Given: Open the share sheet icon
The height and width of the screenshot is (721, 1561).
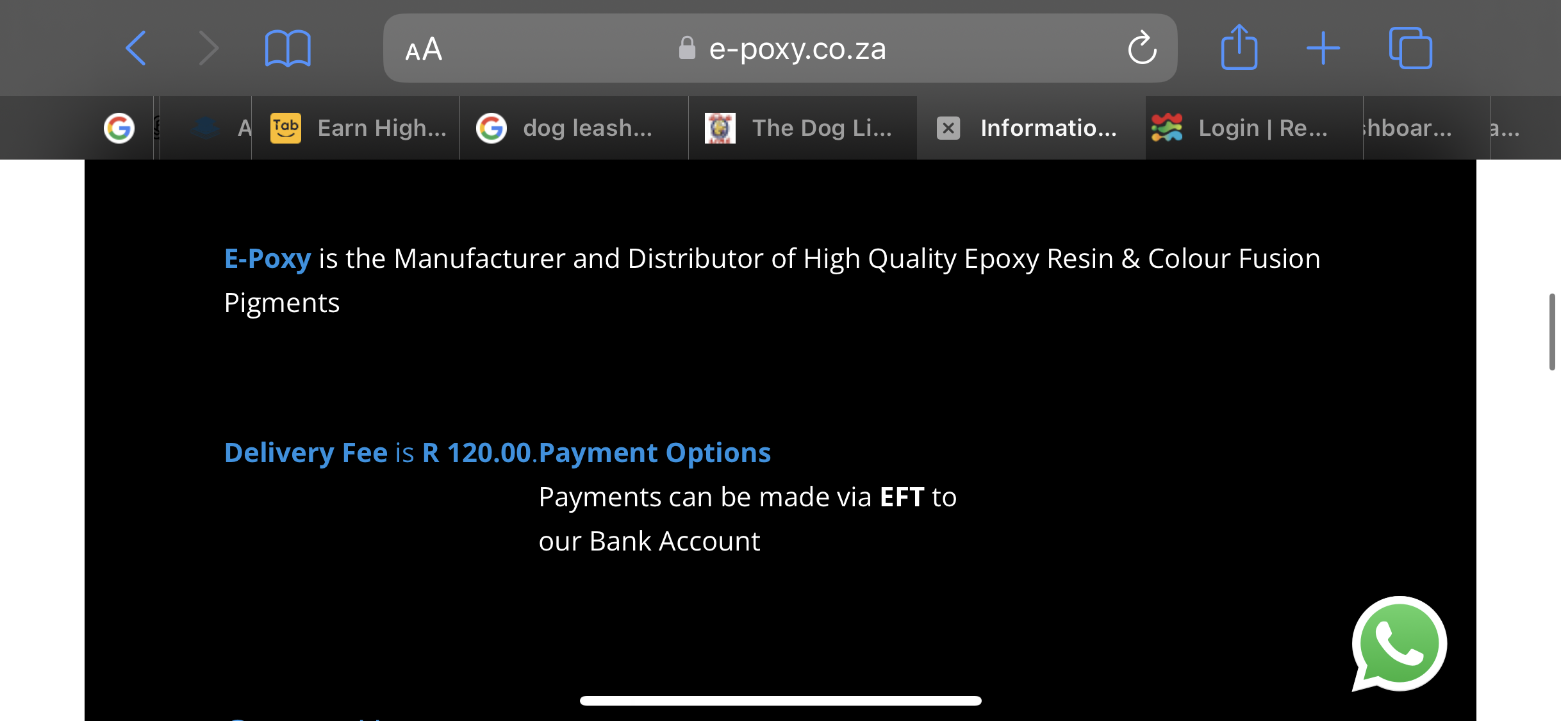Looking at the screenshot, I should point(1239,47).
